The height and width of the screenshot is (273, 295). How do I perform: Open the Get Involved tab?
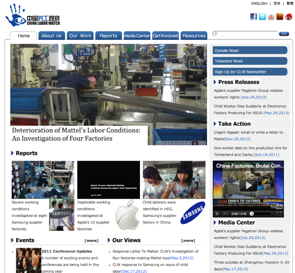[x=166, y=36]
